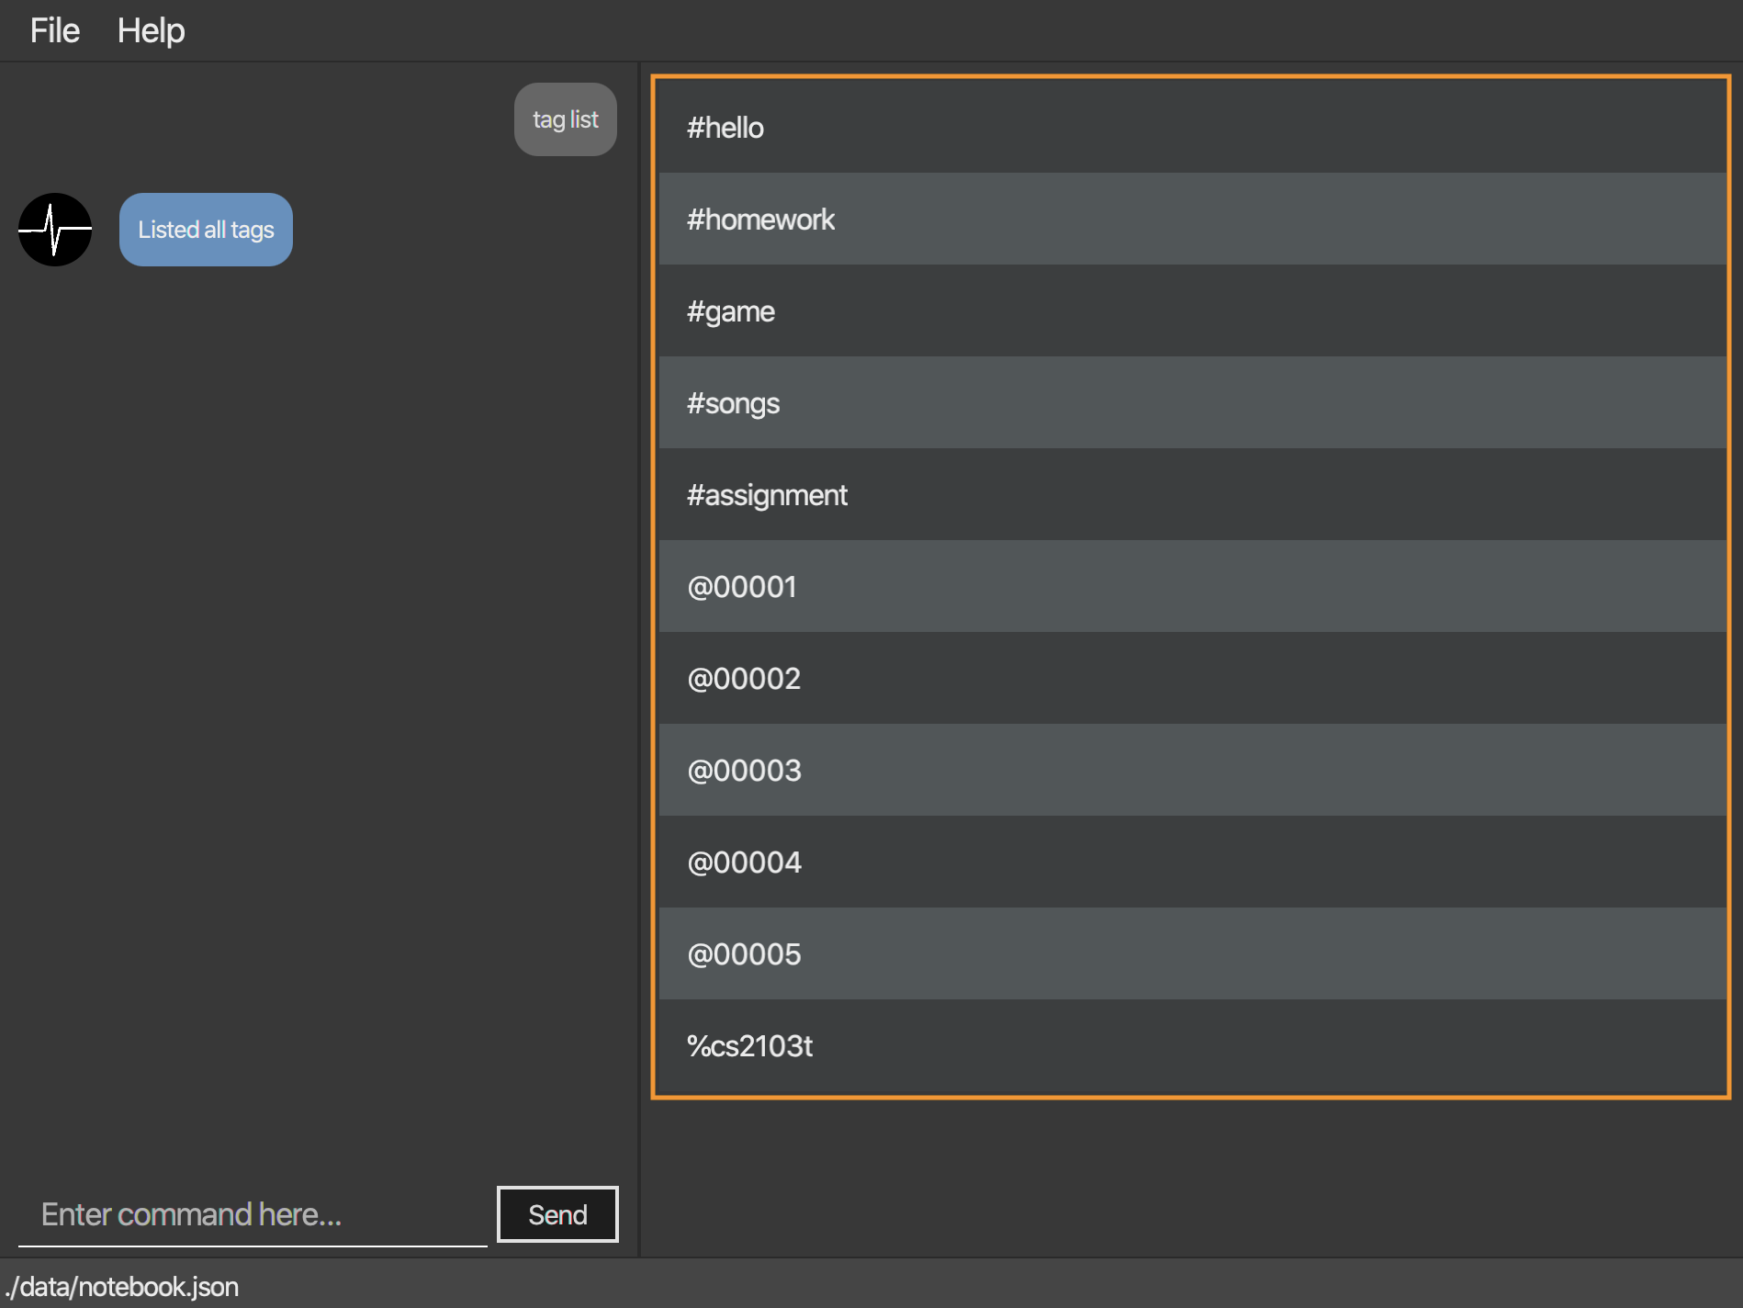Open the File menu
The image size is (1743, 1308).
pos(54,30)
